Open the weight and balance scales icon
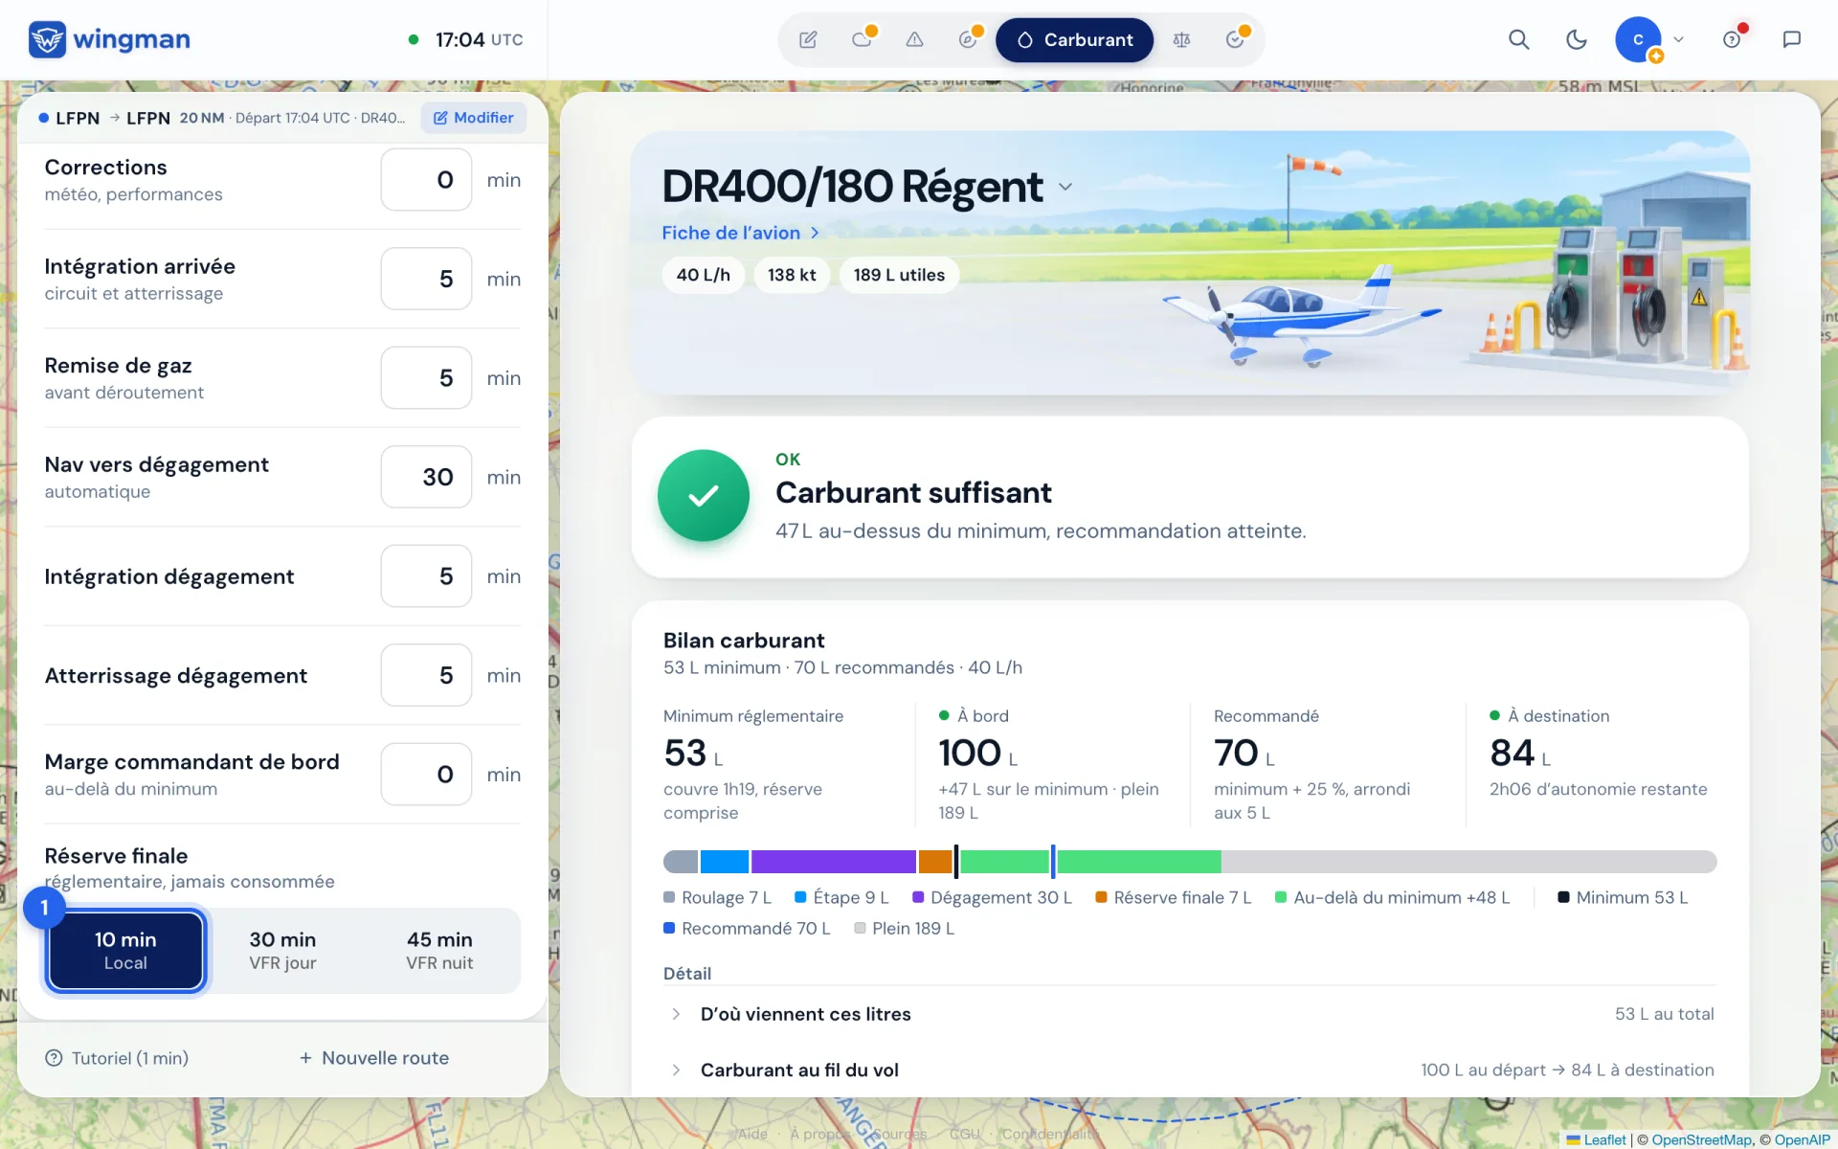 click(x=1181, y=39)
